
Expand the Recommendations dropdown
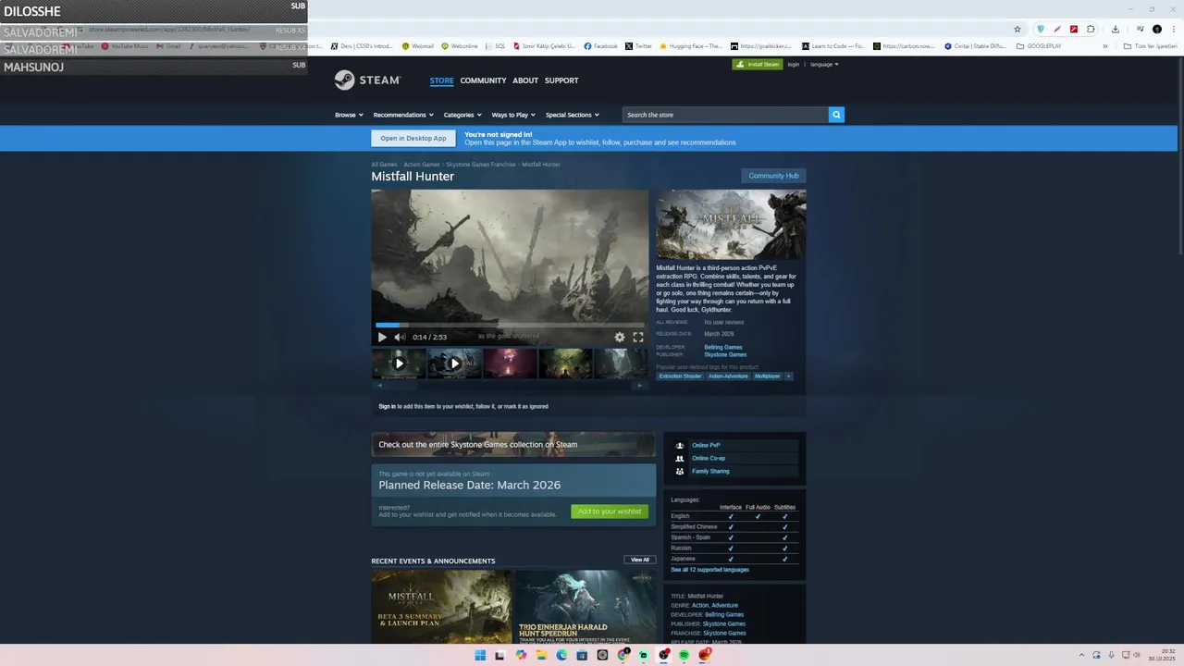(403, 115)
